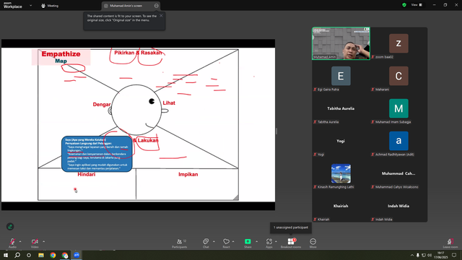This screenshot has width=462, height=260.
Task: Select the Egi Gaira Putra participant tile
Action: [x=341, y=76]
